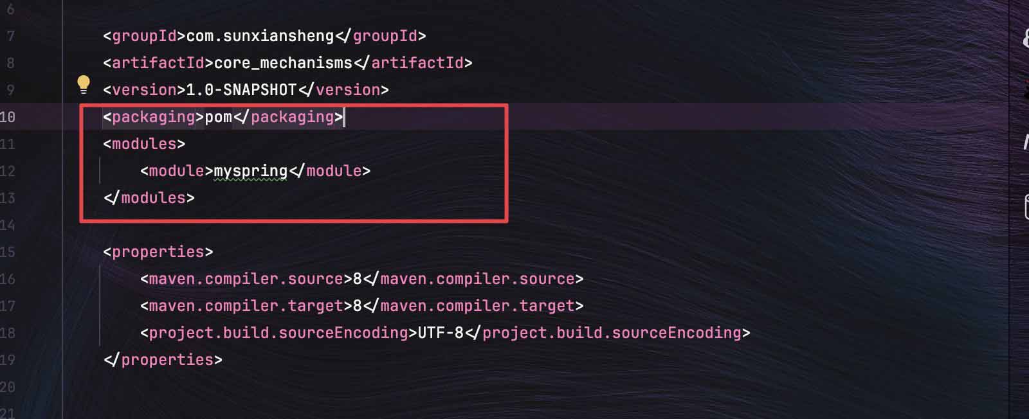Image resolution: width=1029 pixels, height=419 pixels.
Task: Click line number 12 in the gutter
Action: pyautogui.click(x=8, y=171)
